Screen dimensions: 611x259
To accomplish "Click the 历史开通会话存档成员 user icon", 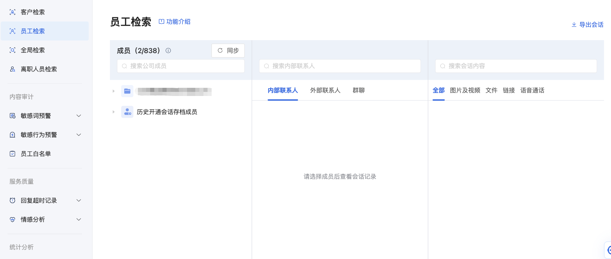I will click(x=127, y=112).
